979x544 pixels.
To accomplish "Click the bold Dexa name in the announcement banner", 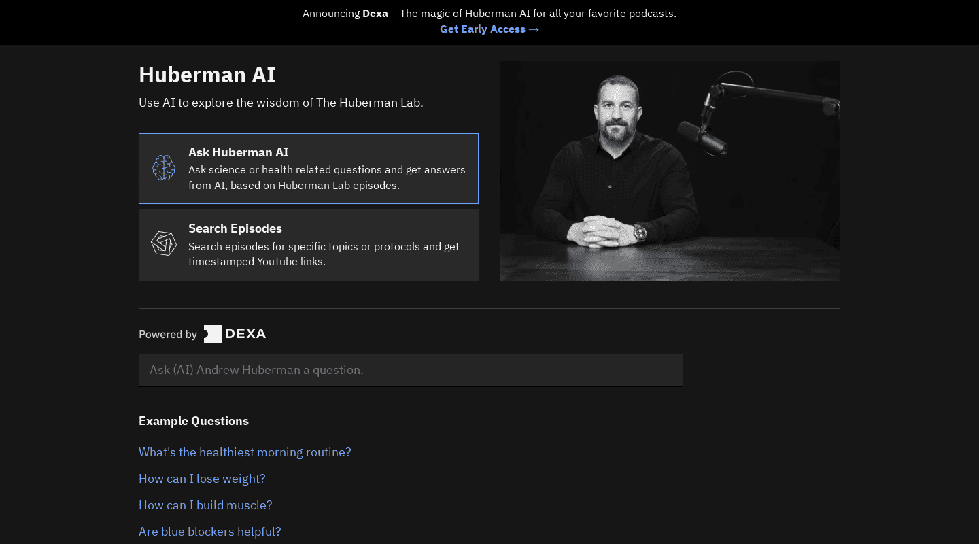I will tap(375, 14).
